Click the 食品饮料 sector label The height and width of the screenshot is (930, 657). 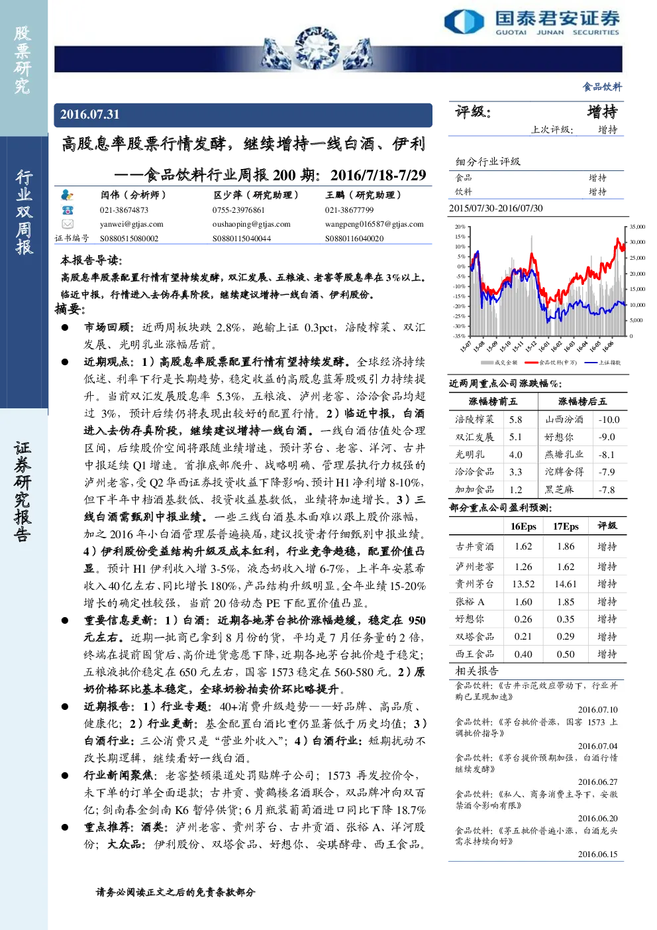coord(602,87)
